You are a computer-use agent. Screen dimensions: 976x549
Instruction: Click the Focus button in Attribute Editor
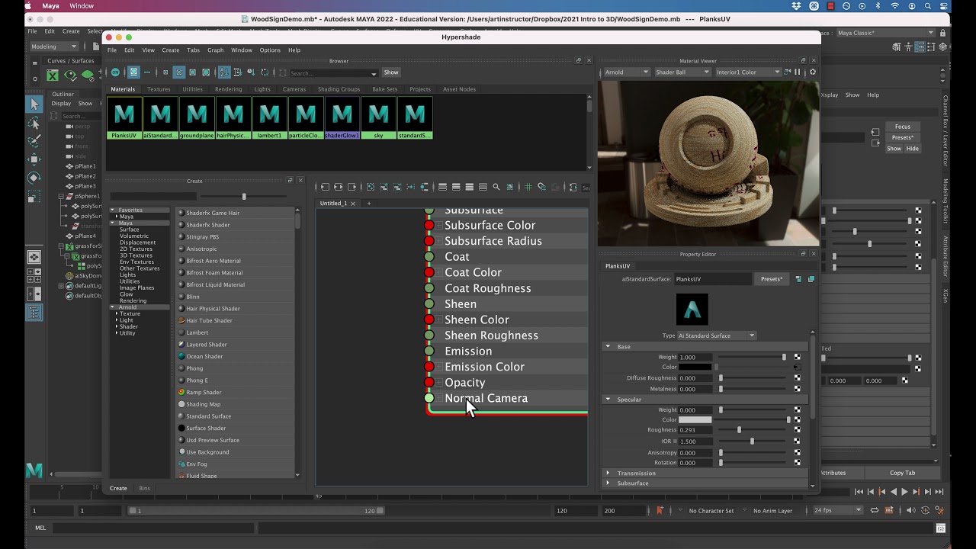click(903, 127)
